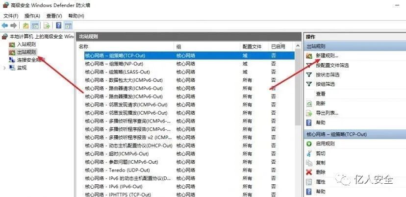Click the 操作 pane header
The image size is (406, 197).
click(x=355, y=37)
